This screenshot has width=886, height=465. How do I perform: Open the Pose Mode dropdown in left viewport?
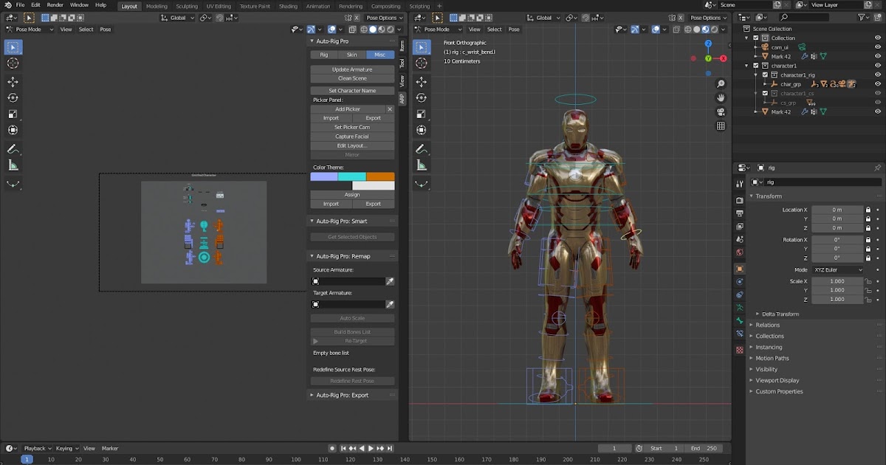pos(30,30)
